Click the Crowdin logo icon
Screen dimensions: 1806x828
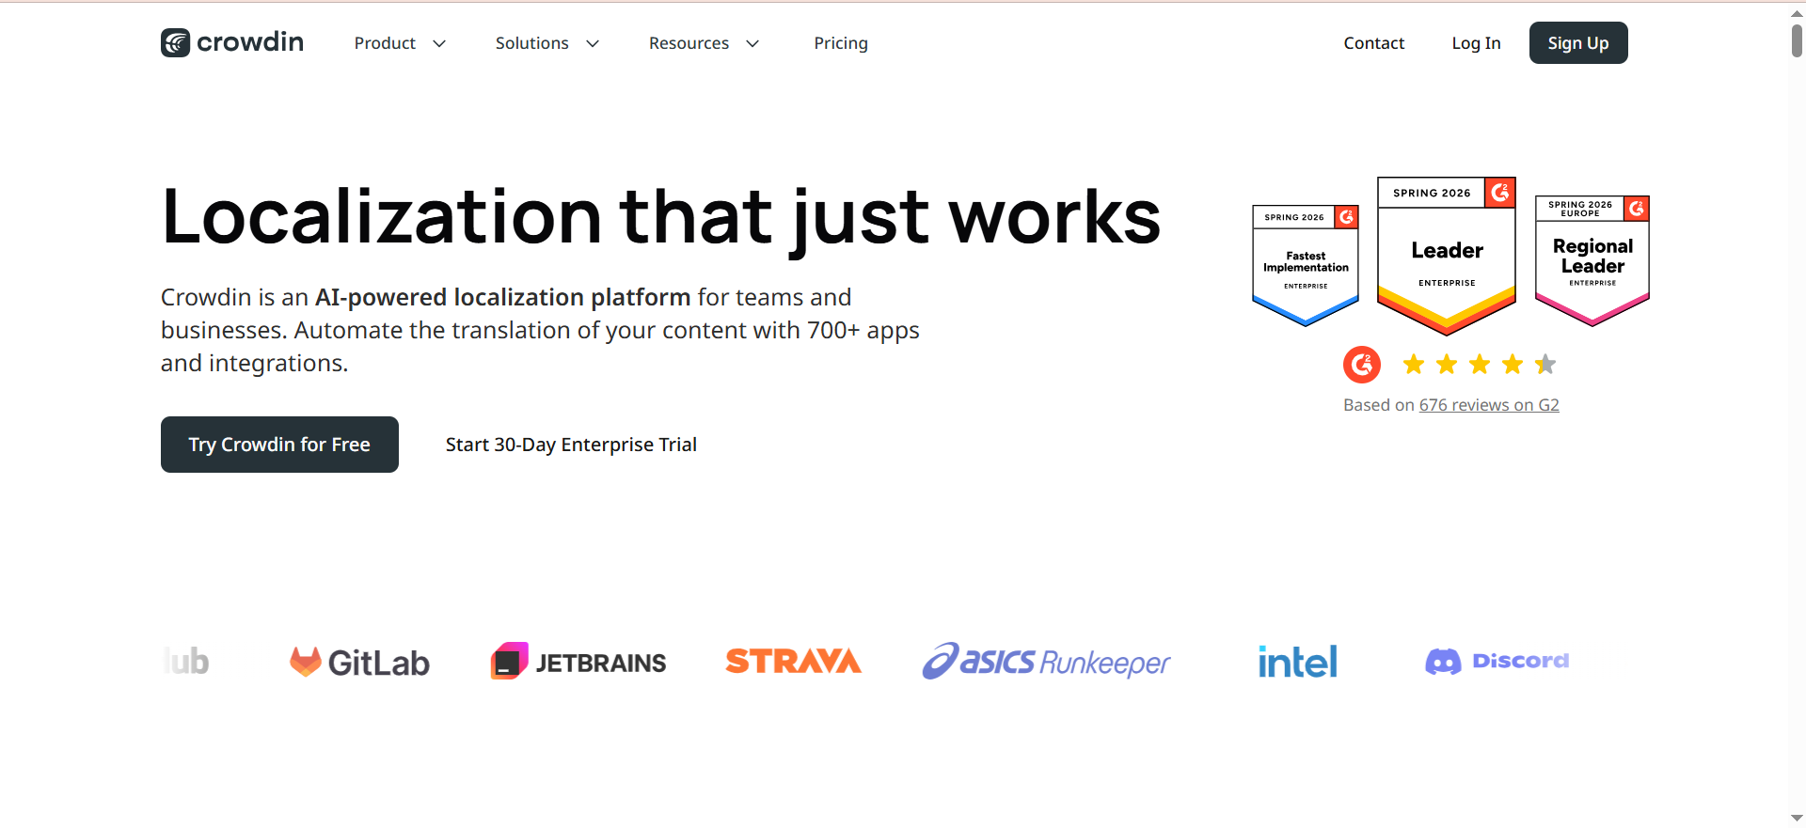(176, 42)
